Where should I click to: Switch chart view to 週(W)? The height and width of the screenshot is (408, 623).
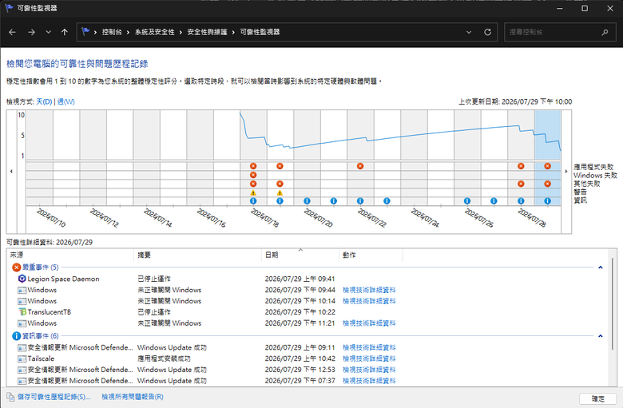click(66, 101)
